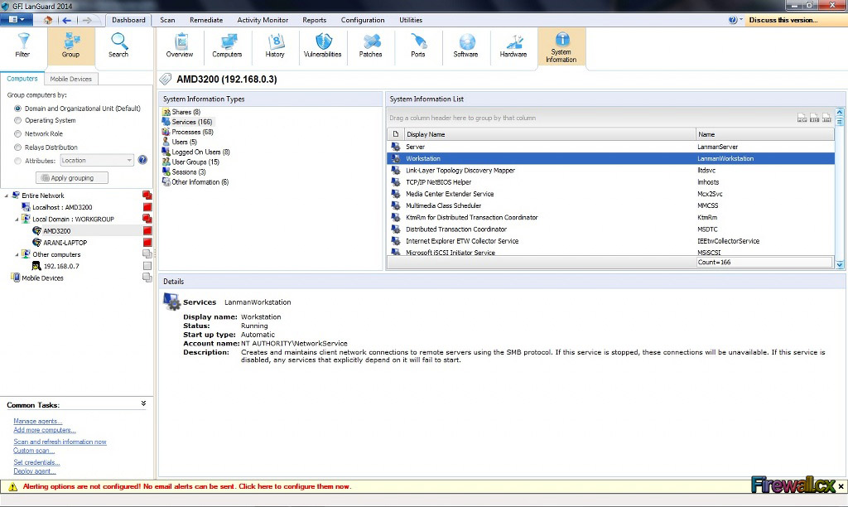The height and width of the screenshot is (507, 848).
Task: Open the Vulnerabilities view
Action: click(x=322, y=45)
